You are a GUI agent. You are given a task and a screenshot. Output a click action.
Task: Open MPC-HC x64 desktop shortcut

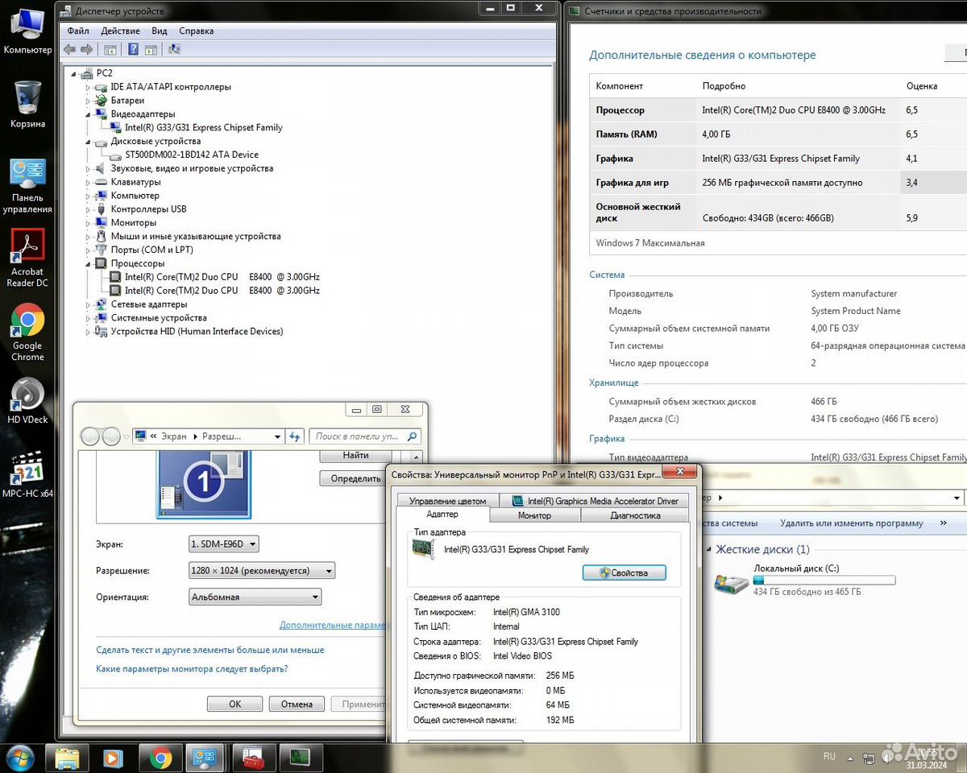click(x=27, y=475)
